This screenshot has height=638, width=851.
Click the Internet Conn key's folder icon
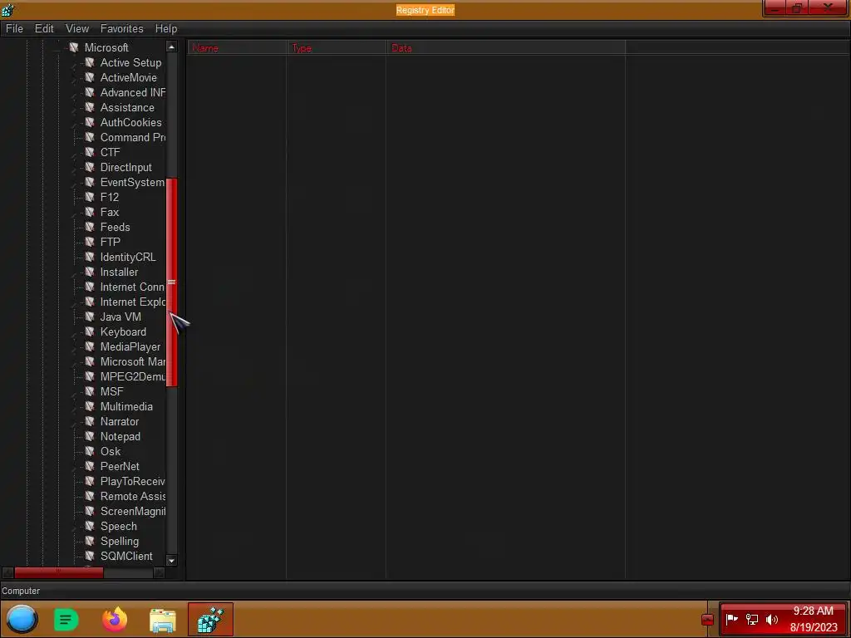pyautogui.click(x=90, y=287)
